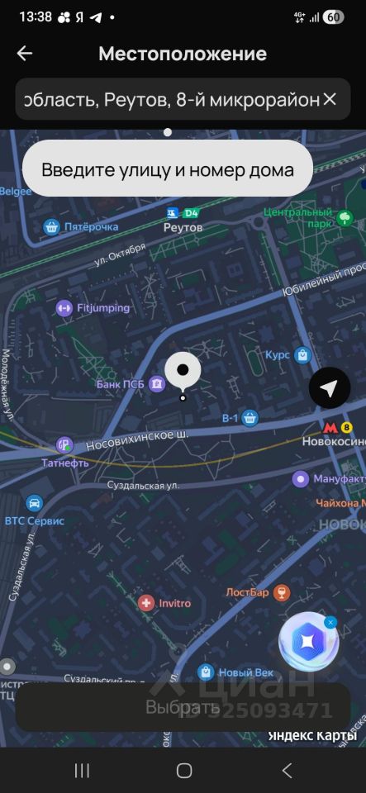Open the blue floating assistant bubble

click(x=308, y=641)
